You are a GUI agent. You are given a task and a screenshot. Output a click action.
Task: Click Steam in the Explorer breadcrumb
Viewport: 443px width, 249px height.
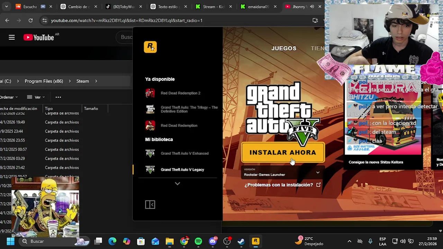click(83, 81)
